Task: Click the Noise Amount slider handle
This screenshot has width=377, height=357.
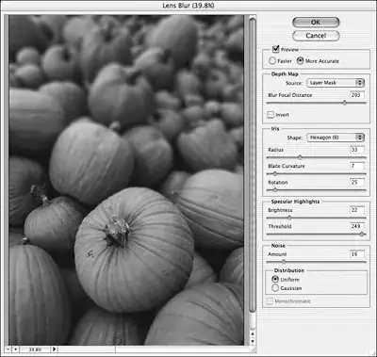Action: [284, 262]
